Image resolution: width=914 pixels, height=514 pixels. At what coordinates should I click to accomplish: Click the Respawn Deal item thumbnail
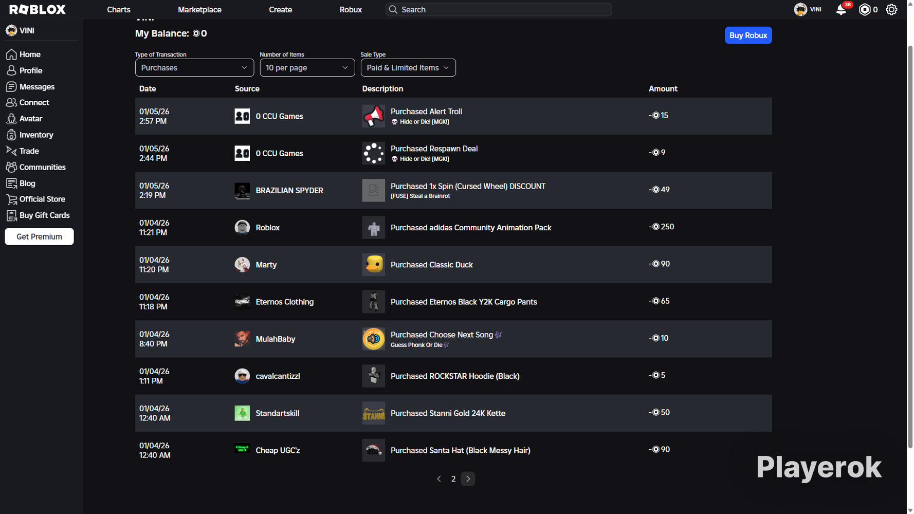(x=374, y=153)
